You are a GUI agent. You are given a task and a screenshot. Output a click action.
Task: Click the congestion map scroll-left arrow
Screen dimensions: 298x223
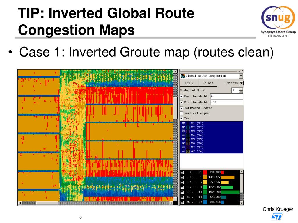pos(20,203)
